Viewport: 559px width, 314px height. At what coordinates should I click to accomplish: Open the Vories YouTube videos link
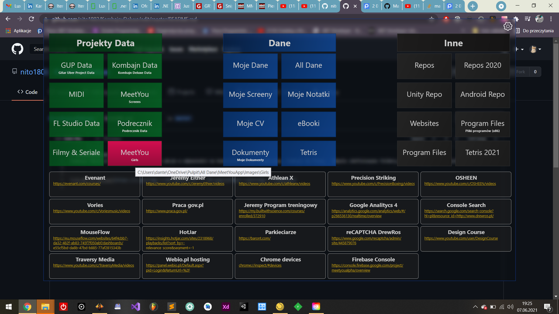[x=92, y=211]
